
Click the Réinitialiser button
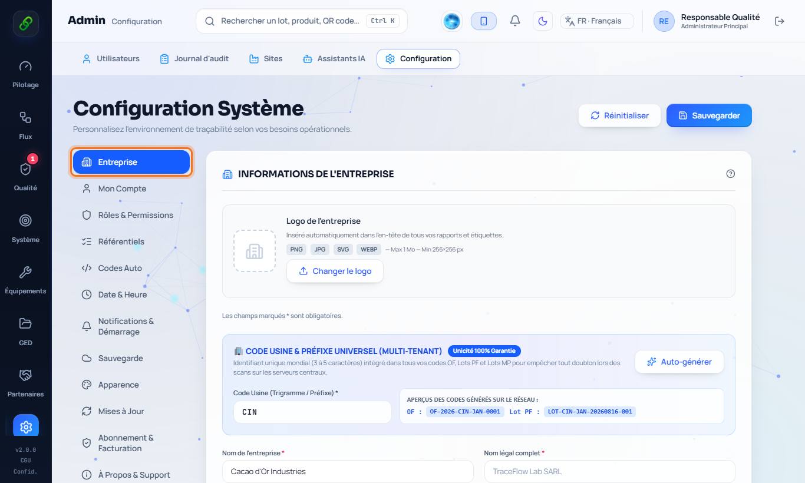click(x=619, y=115)
